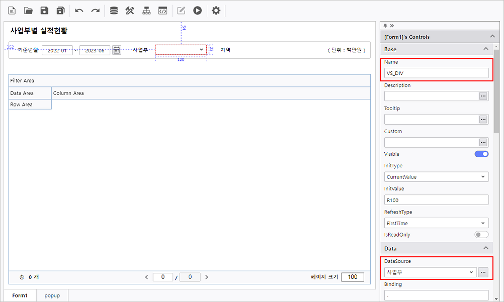Click the Undo arrow icon
Viewport: 504px width, 302px height.
coord(79,11)
